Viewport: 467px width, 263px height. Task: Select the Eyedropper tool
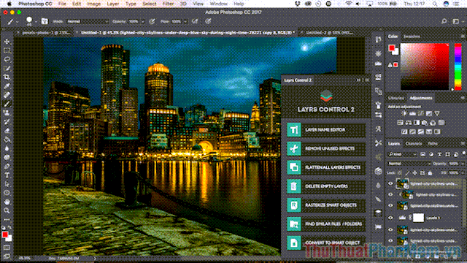pyautogui.click(x=7, y=86)
